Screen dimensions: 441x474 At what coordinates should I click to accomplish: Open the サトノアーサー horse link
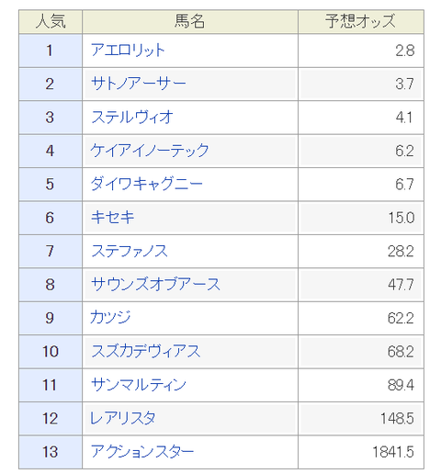[x=139, y=84]
